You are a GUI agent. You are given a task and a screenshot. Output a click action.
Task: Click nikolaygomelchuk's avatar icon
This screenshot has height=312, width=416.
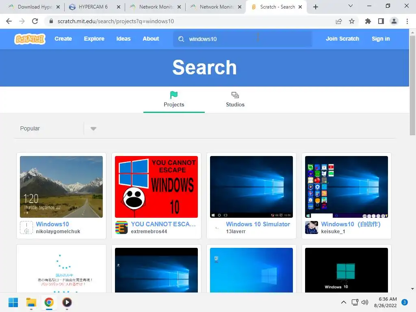[26, 227]
